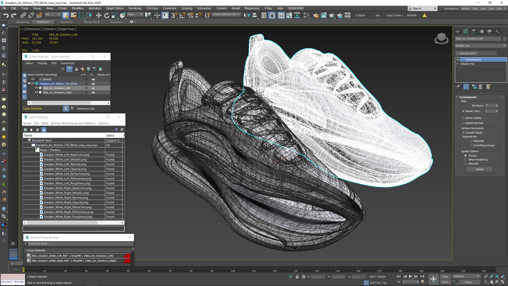Open Select by Name dialog icon
508x286 pixels.
click(x=74, y=15)
